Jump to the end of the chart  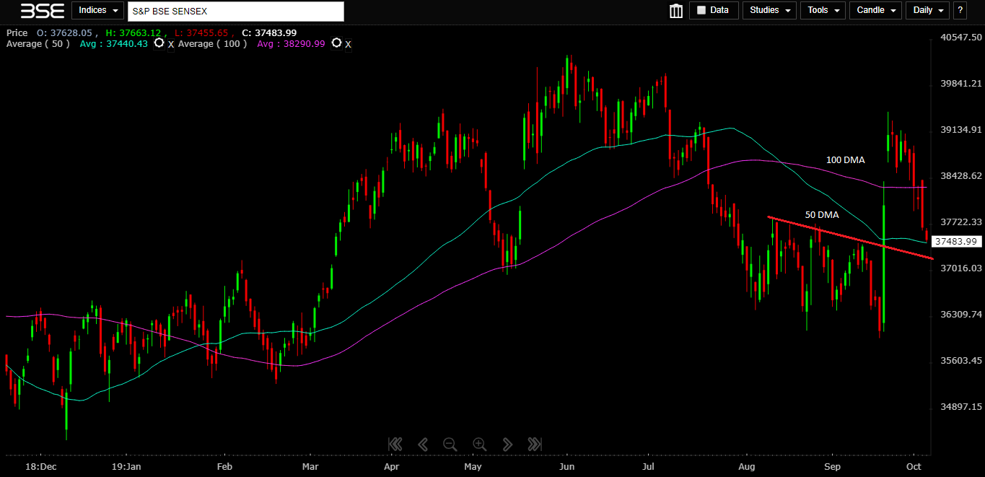(535, 445)
